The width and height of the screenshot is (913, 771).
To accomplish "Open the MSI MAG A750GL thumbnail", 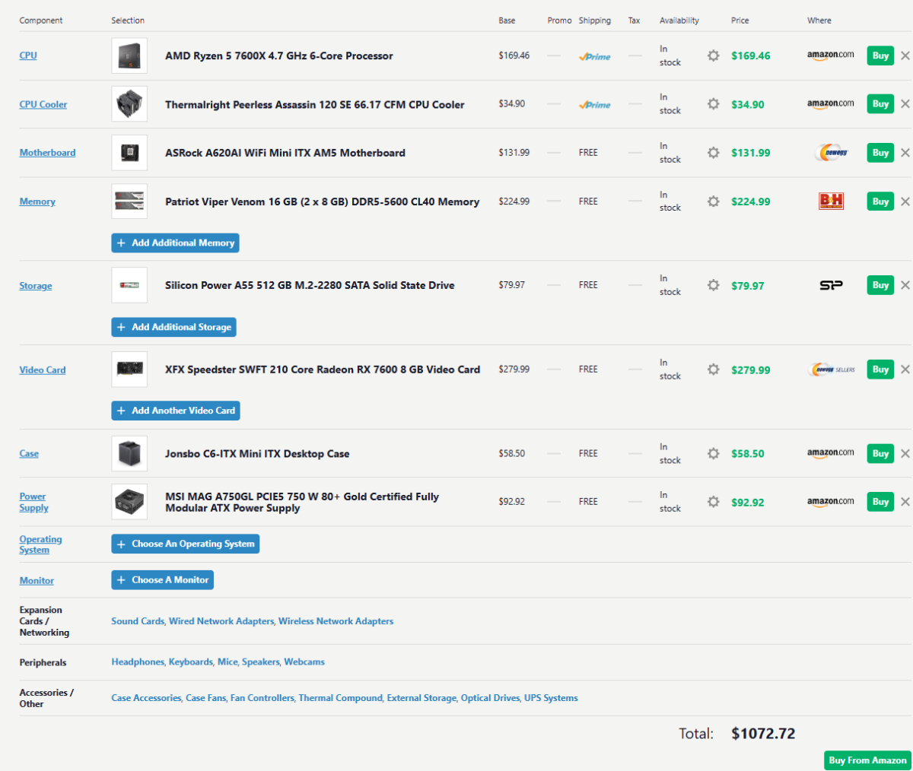I will pyautogui.click(x=129, y=502).
